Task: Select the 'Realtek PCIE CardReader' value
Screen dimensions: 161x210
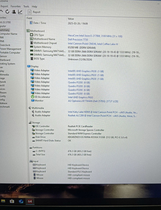Action: [x=80, y=126]
